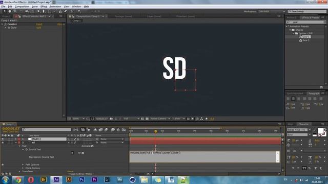The height and width of the screenshot is (184, 328).
Task: Open sd layer Parent dropdown
Action: coord(111,143)
